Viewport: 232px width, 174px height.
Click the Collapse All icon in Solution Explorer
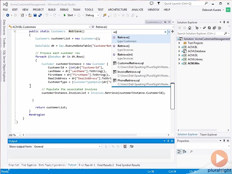215,28
